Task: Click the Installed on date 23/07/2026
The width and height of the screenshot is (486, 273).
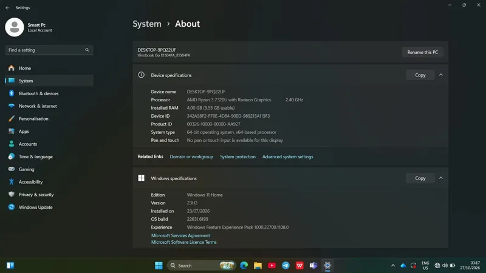Action: [198, 211]
